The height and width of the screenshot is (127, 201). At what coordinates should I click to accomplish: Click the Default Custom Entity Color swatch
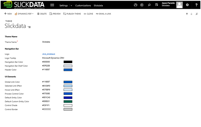pyautogui.click(x=68, y=102)
